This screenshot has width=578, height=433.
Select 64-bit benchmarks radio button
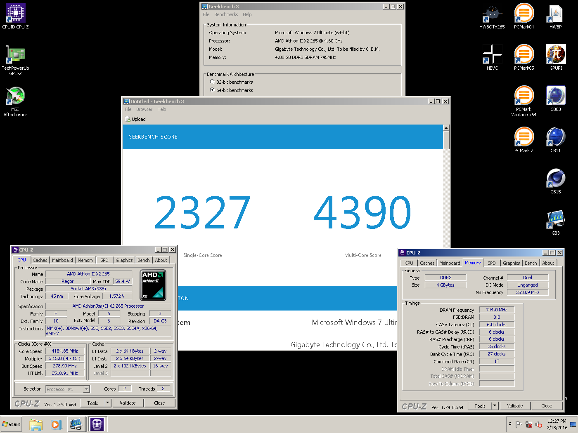(212, 90)
